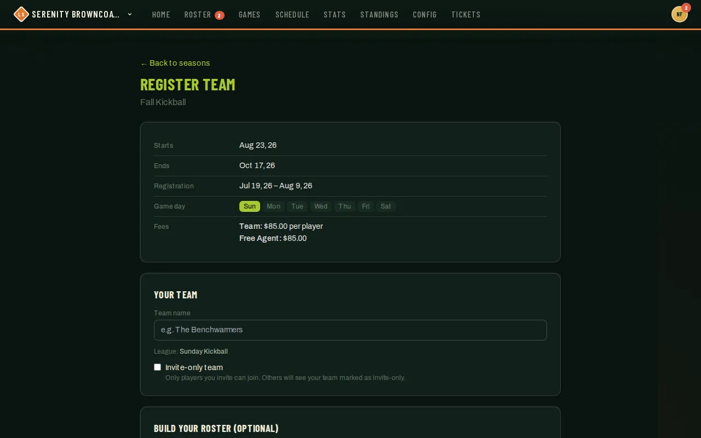Screen dimensions: 701x438
Task: Open the Standings page
Action: 380,15
